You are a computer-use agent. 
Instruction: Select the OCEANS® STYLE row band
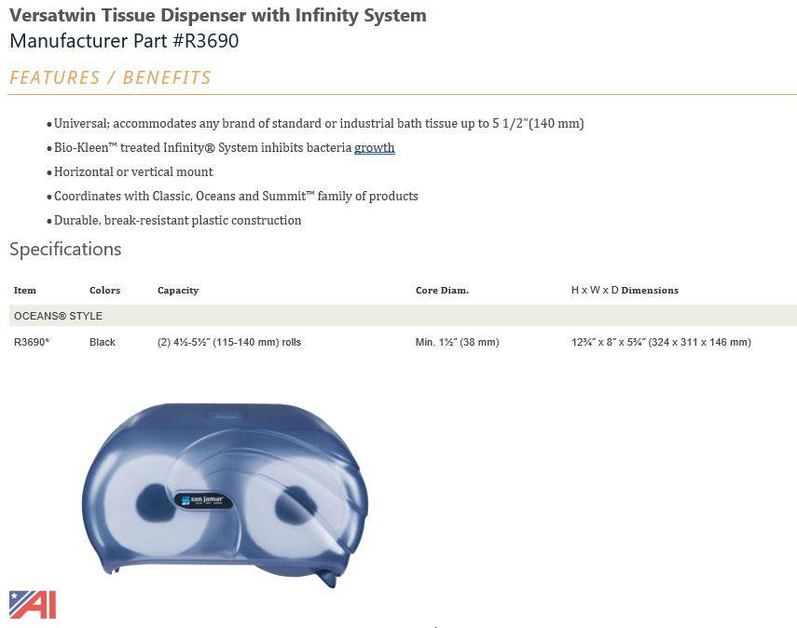click(x=403, y=316)
